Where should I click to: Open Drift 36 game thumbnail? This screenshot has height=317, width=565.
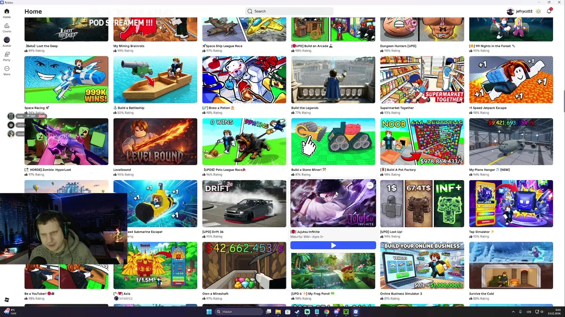(244, 204)
